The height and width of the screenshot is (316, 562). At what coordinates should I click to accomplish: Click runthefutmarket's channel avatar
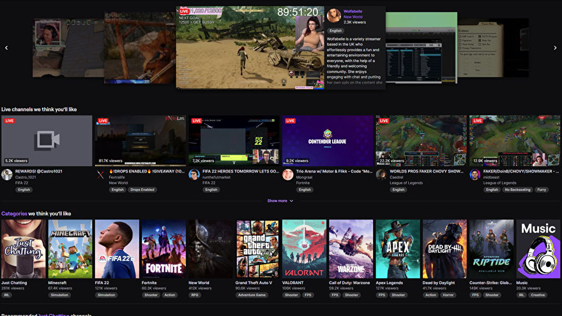click(x=194, y=174)
